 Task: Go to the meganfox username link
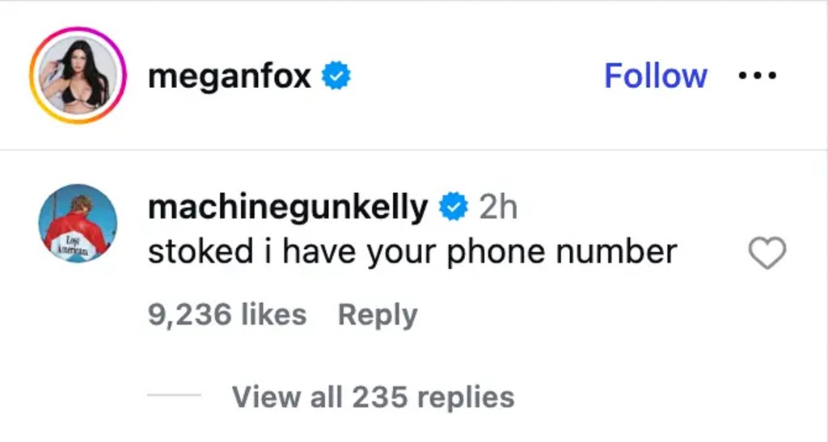click(229, 77)
